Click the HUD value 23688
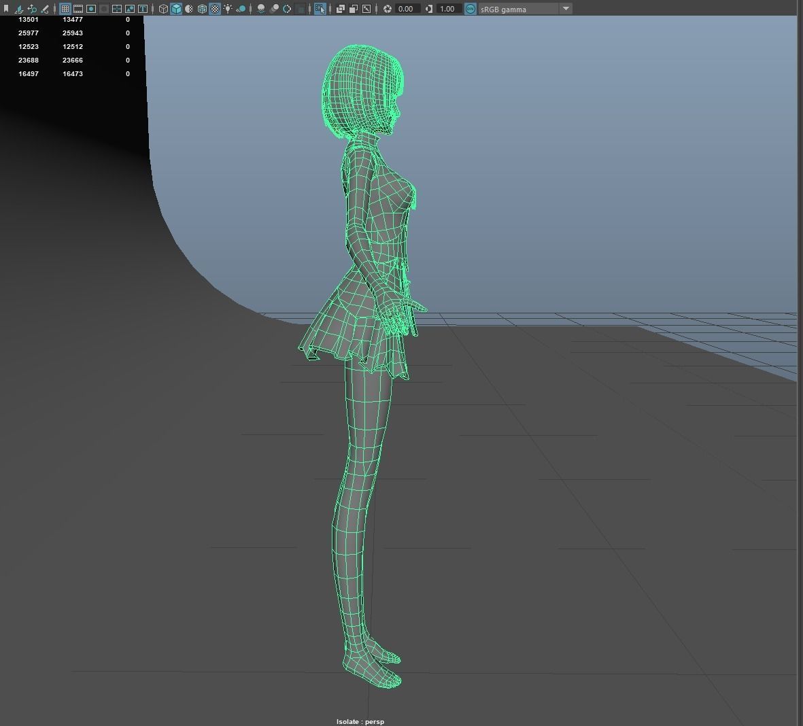The width and height of the screenshot is (803, 726). pyautogui.click(x=28, y=60)
